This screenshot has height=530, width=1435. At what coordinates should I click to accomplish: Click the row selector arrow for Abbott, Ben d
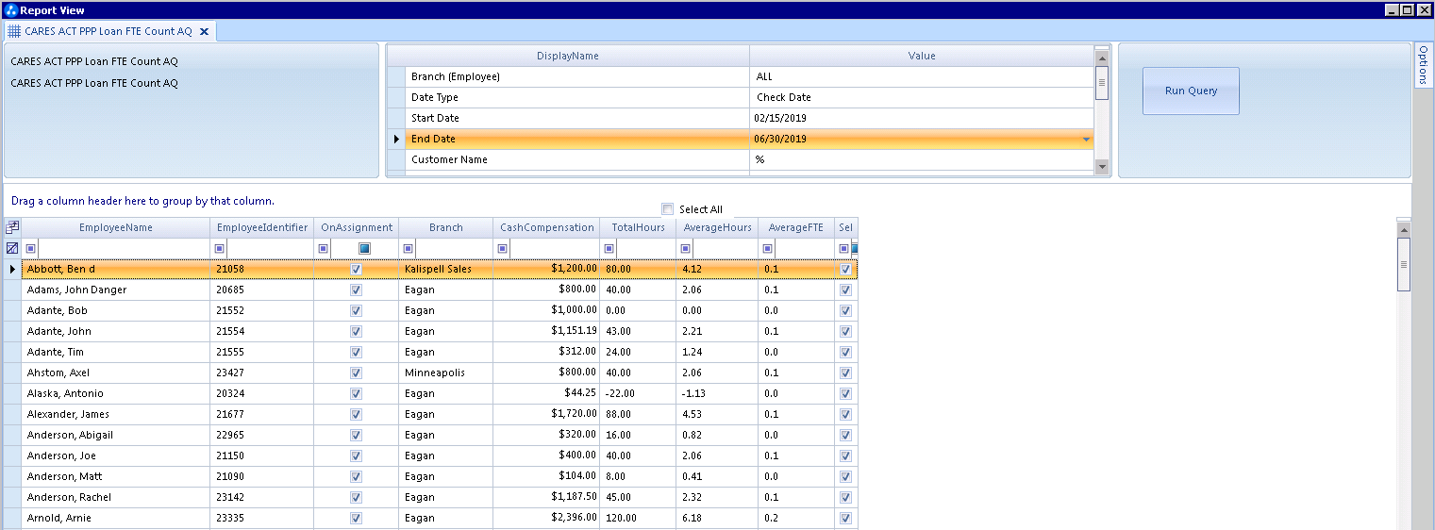[12, 270]
